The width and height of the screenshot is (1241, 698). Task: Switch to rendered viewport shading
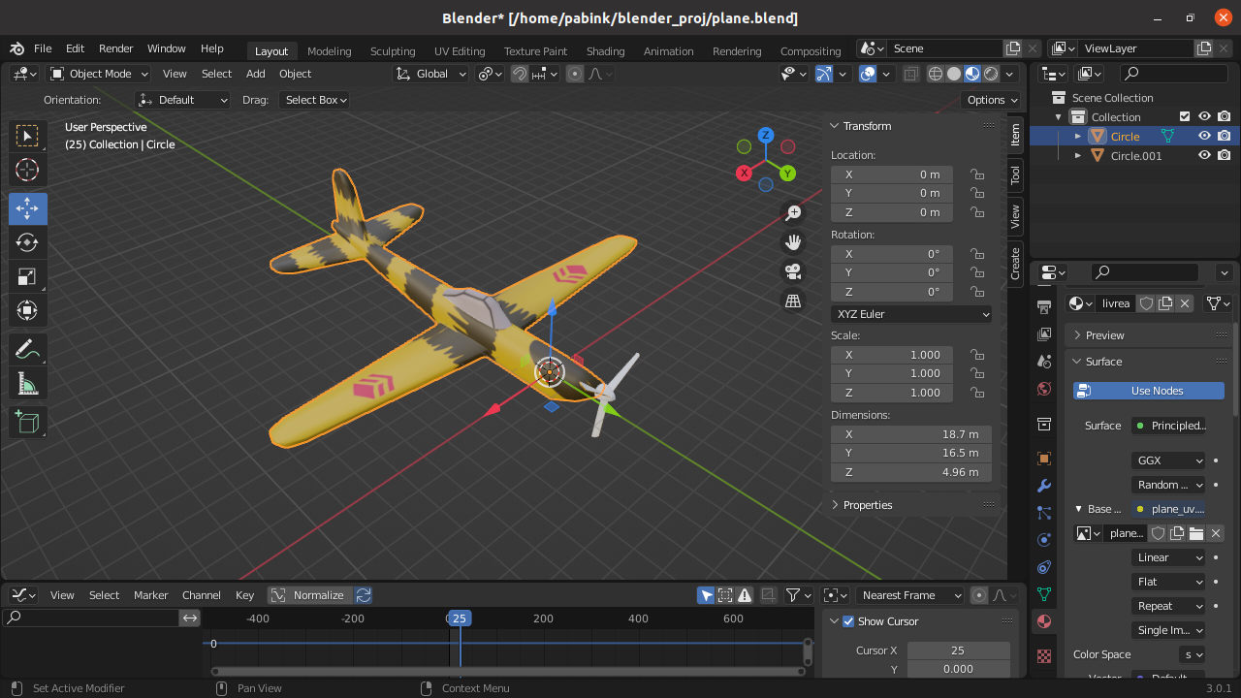point(991,74)
